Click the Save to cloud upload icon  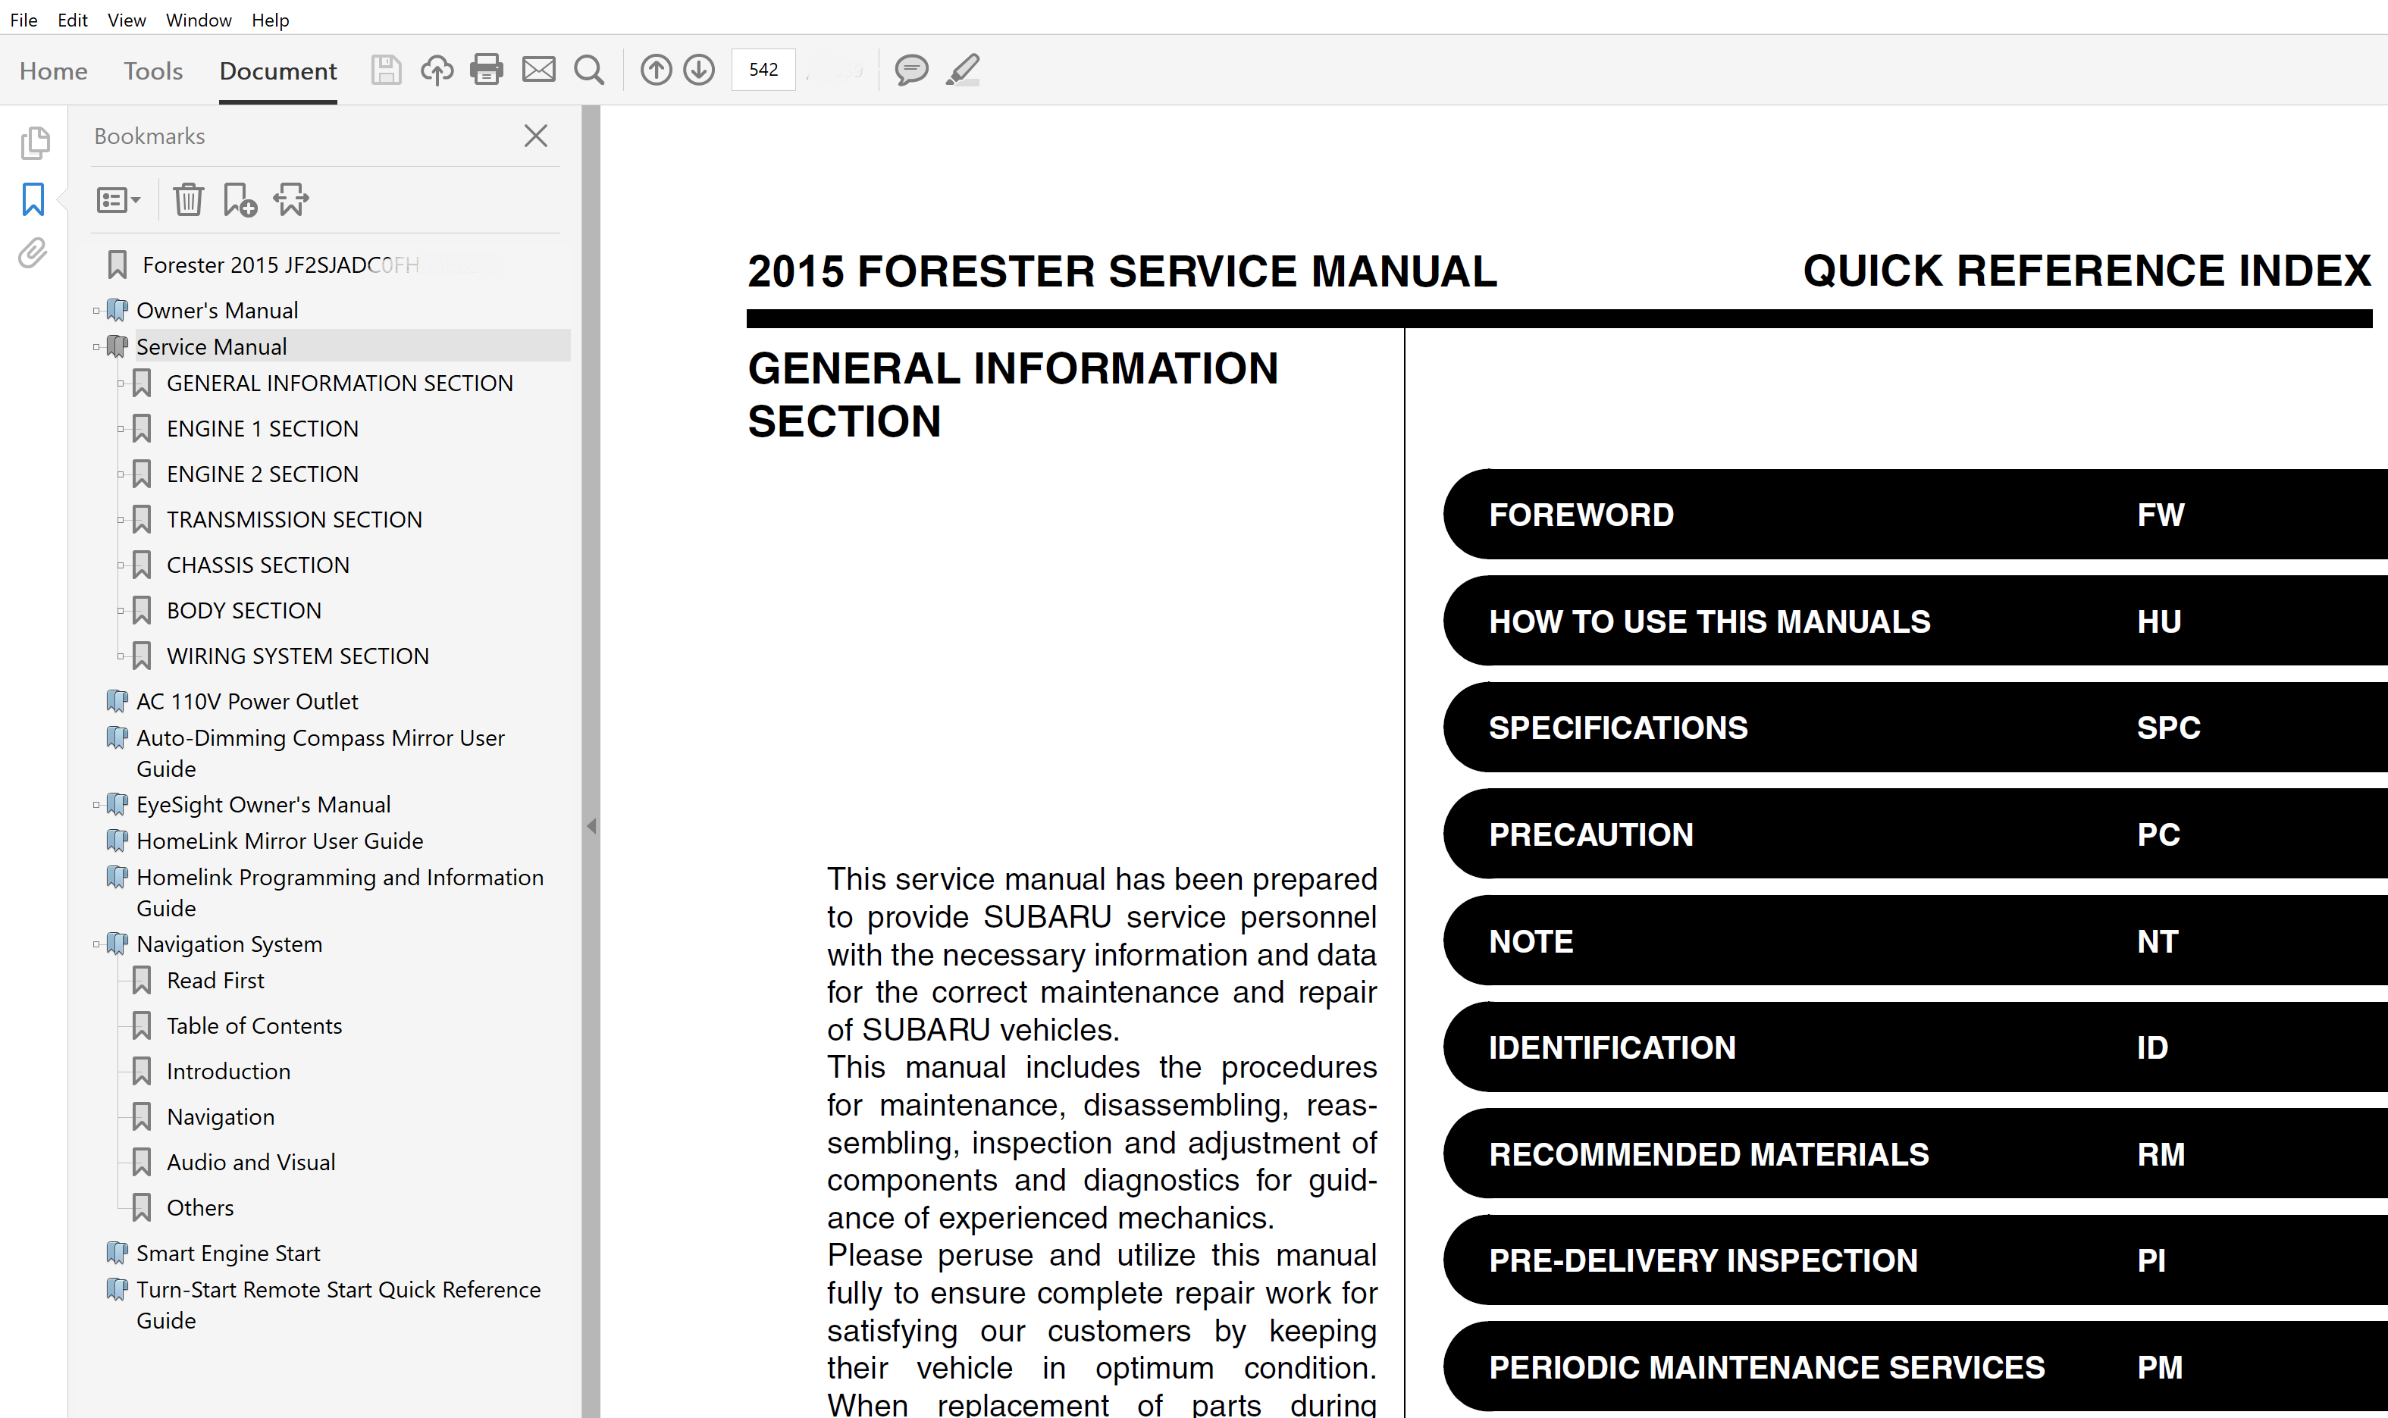pos(437,70)
